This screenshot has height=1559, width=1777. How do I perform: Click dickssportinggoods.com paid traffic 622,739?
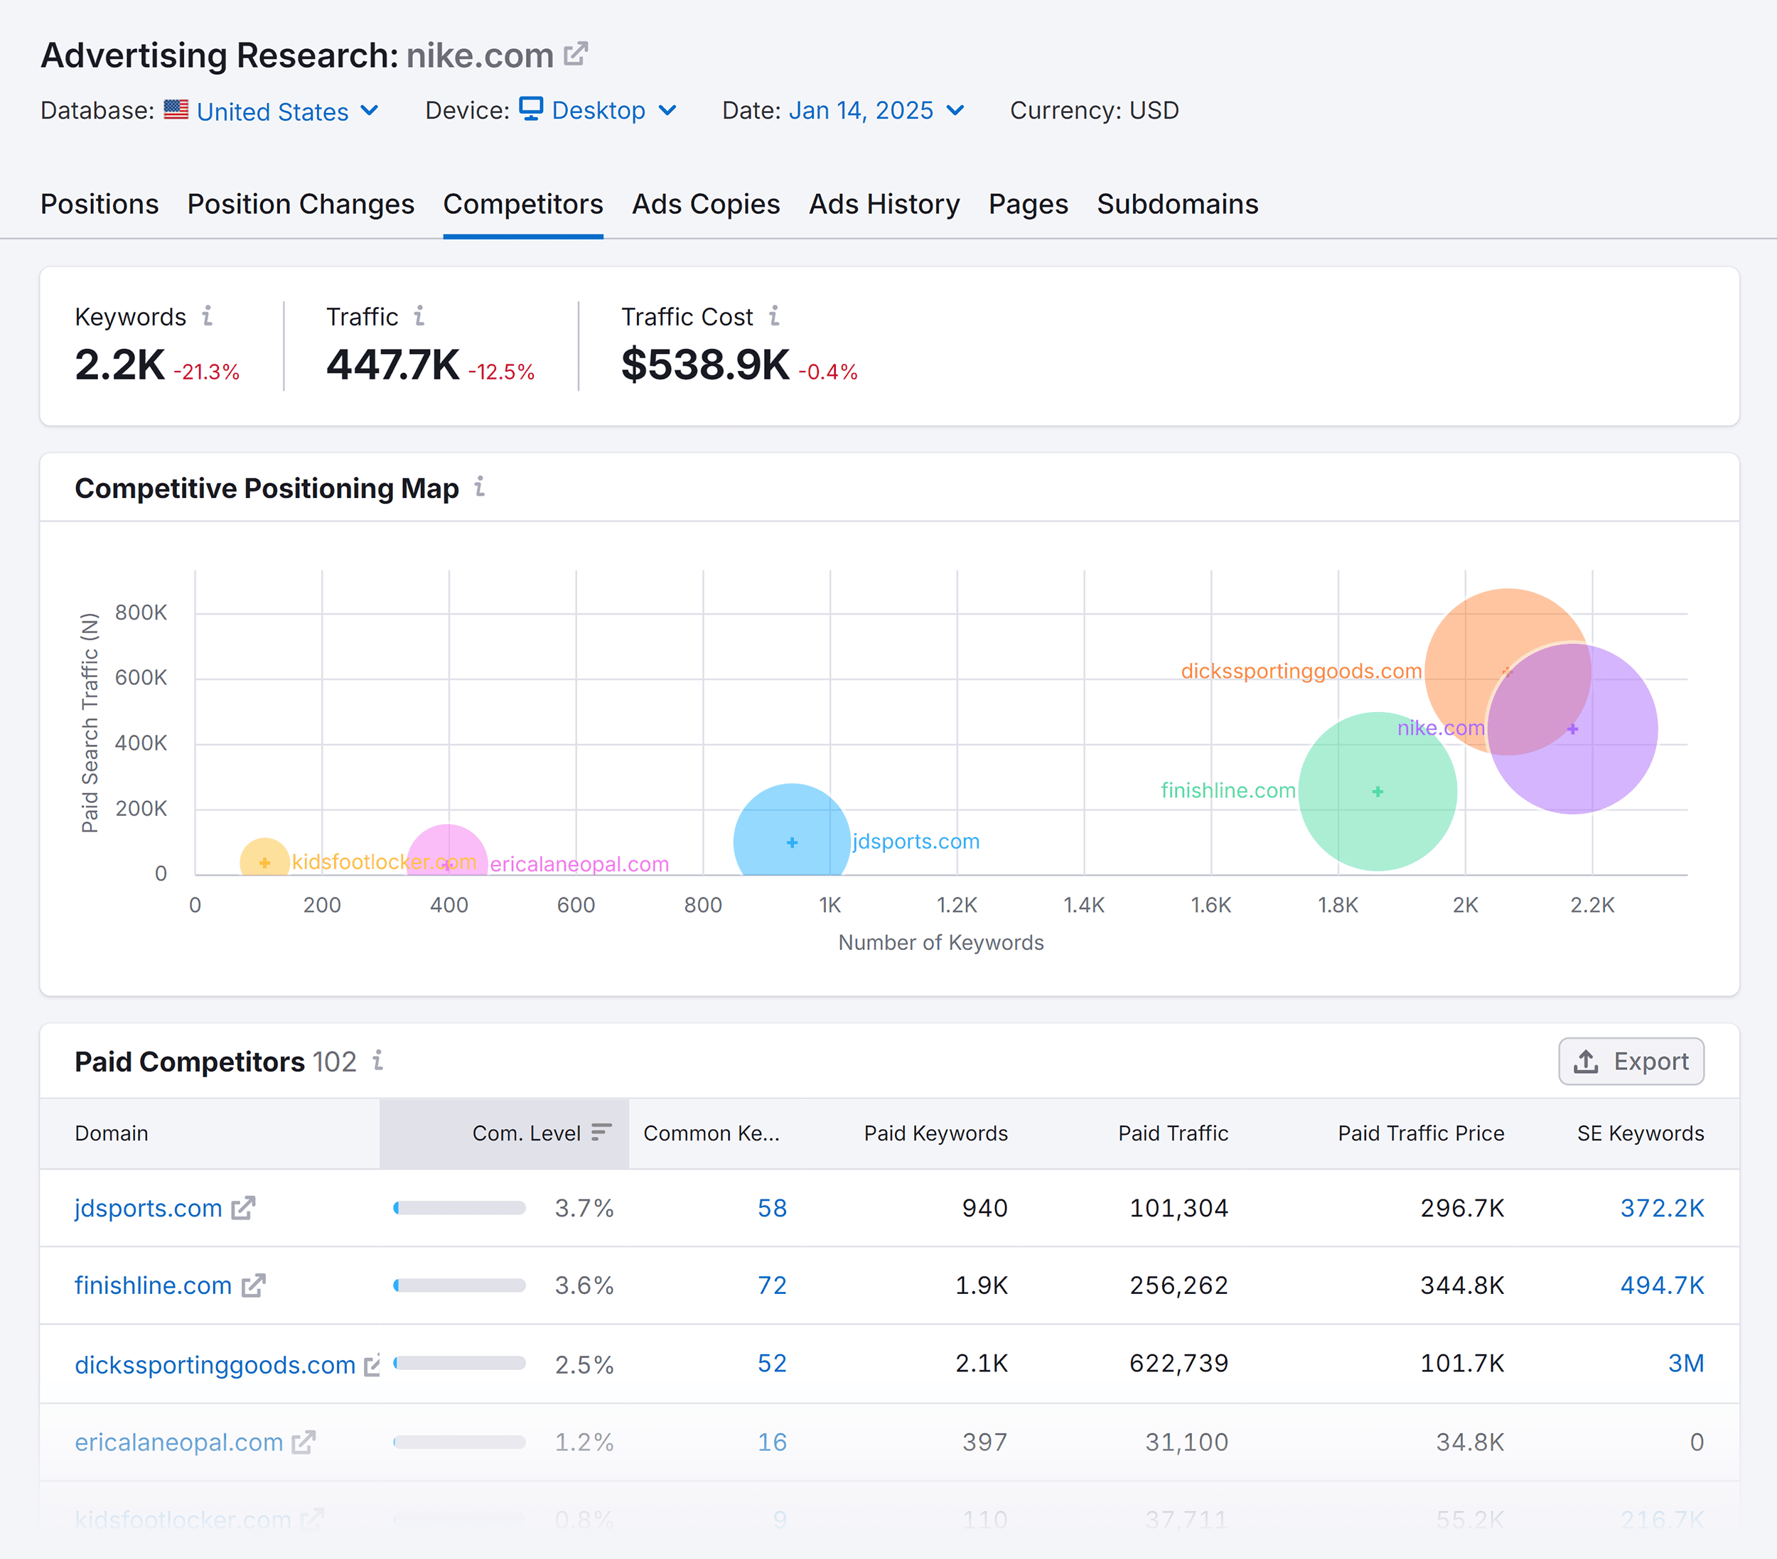pyautogui.click(x=1179, y=1363)
